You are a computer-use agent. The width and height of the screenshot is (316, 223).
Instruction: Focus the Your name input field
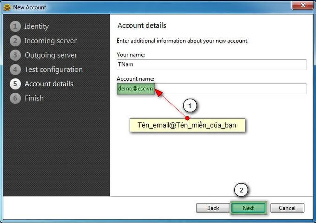pos(211,65)
